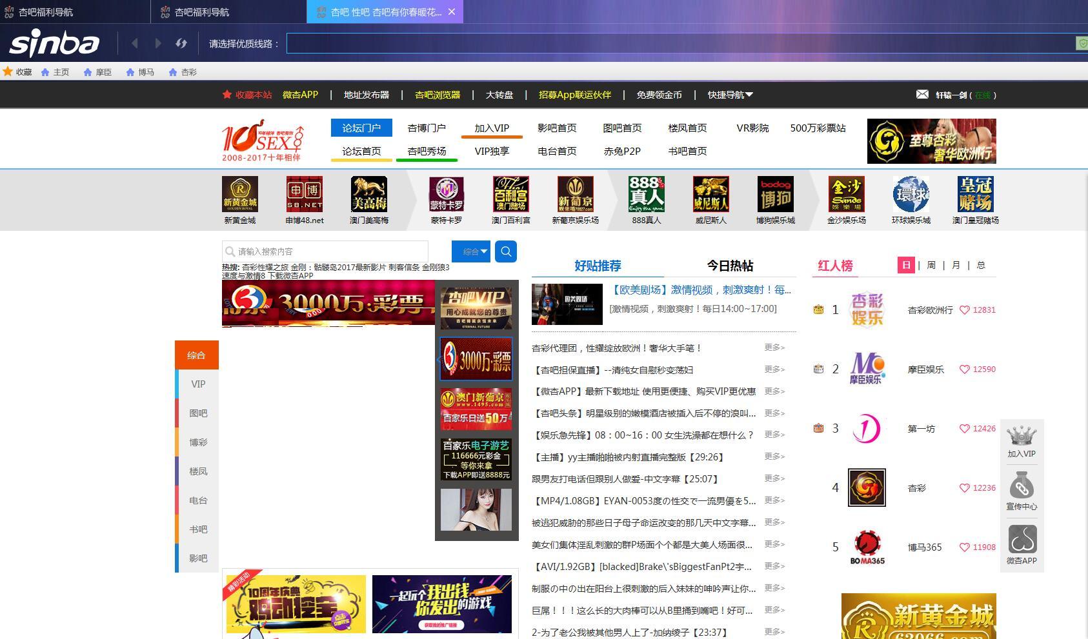Select the 周 ranking period
Viewport: 1088px width, 639px height.
click(931, 265)
